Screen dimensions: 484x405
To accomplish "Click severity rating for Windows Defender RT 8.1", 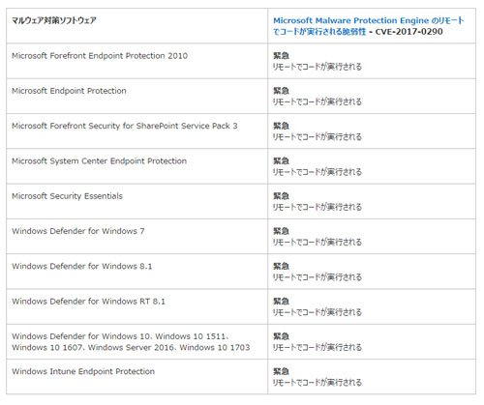I will click(281, 302).
